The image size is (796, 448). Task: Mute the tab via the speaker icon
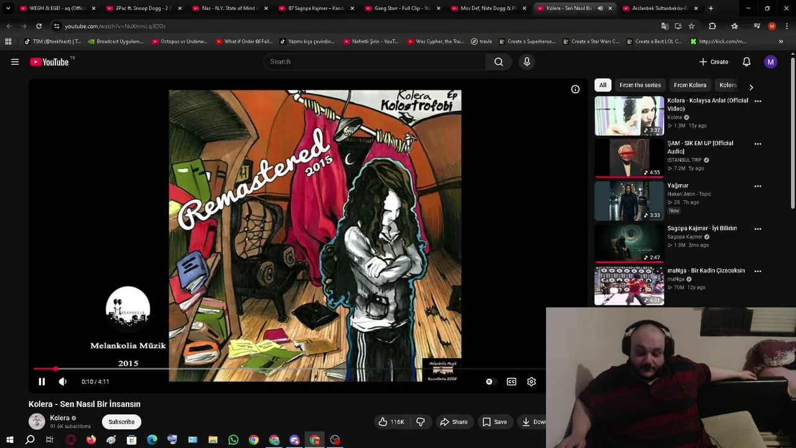600,8
